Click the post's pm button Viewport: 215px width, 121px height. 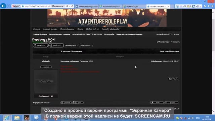[x=78, y=103]
